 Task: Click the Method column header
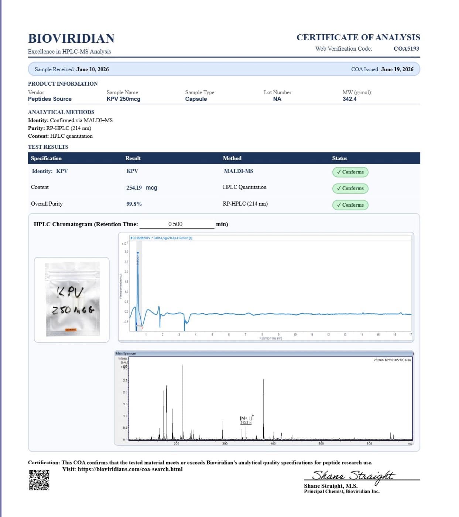pos(232,158)
